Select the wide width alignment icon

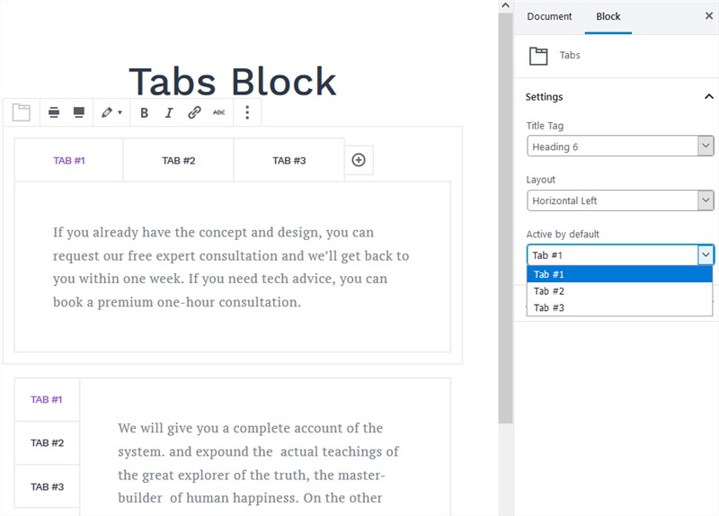(x=54, y=112)
